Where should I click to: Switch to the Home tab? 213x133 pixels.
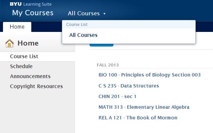click(x=17, y=27)
